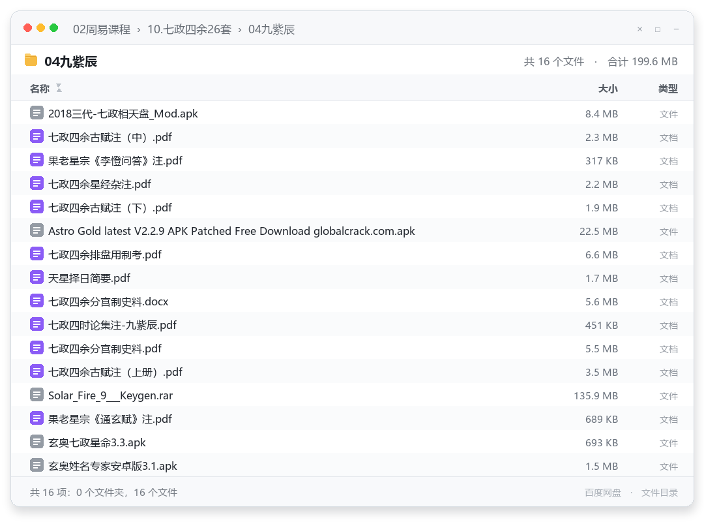Image resolution: width=704 pixels, height=522 pixels.
Task: Click the yellow folder icon beside 04九紫辰 heading
Action: click(x=31, y=60)
